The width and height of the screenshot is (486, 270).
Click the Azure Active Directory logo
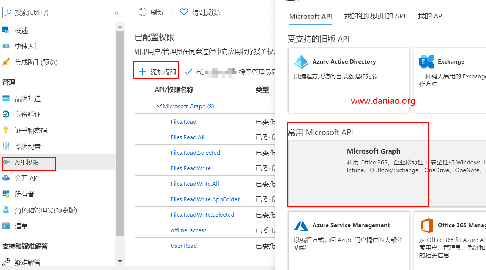coord(301,62)
